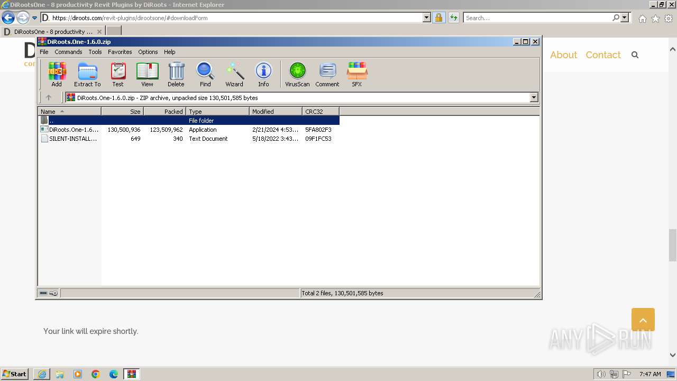Sort the list by Packed column
Screen dimensions: 677x381
[164, 111]
